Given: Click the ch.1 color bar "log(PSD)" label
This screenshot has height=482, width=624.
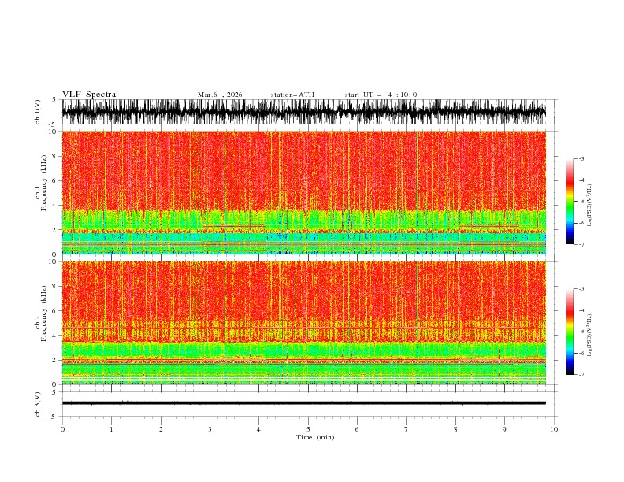Looking at the screenshot, I should 589,206.
